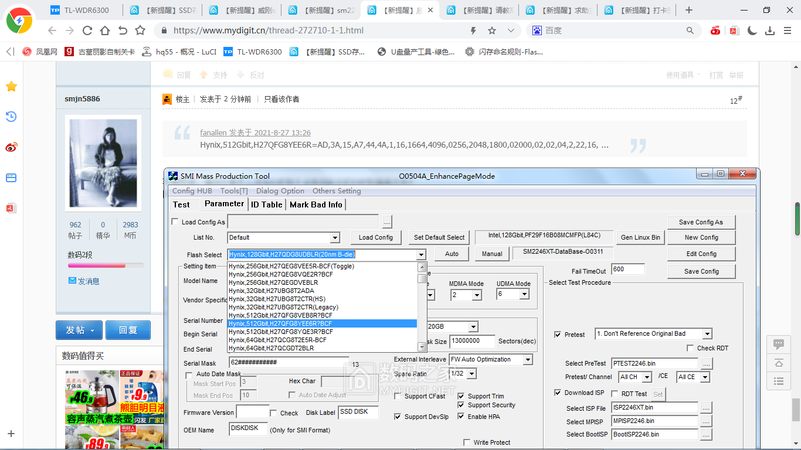801x450 pixels.
Task: Tick the Auto Date Mask checkbox
Action: click(189, 374)
